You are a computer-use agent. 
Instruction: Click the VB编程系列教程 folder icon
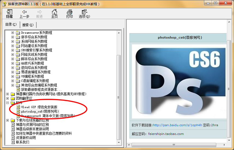(18, 76)
